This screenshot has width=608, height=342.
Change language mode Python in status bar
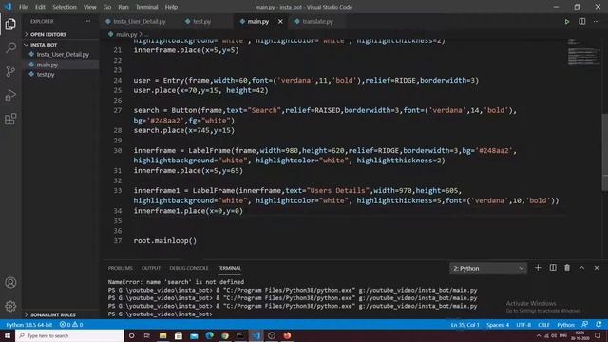pos(566,325)
